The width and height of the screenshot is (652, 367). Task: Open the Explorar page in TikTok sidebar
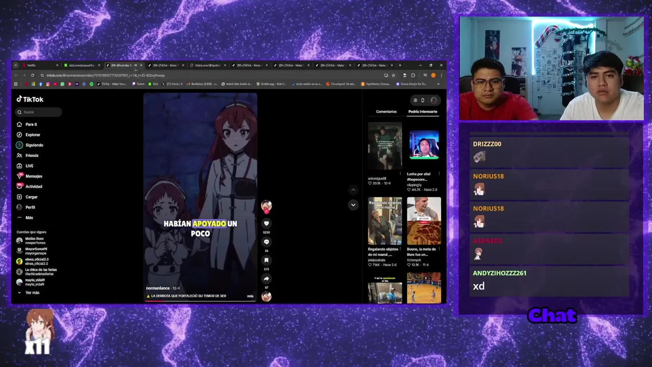point(29,135)
